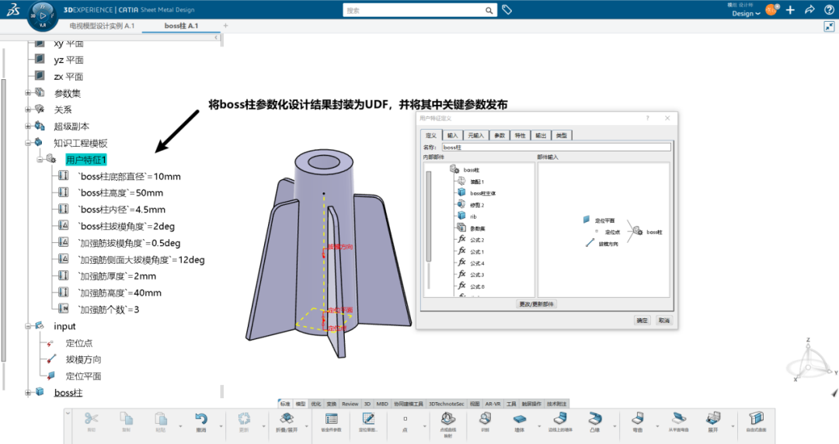The width and height of the screenshot is (839, 444).
Task: Click the 确定 button in dialog
Action: (642, 320)
